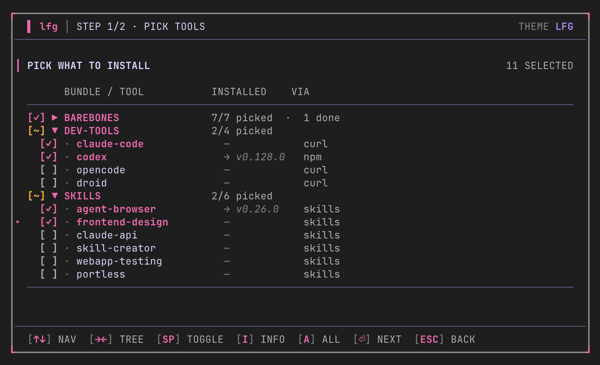The width and height of the screenshot is (600, 365).
Task: Select the droid tool row
Action: pos(300,183)
